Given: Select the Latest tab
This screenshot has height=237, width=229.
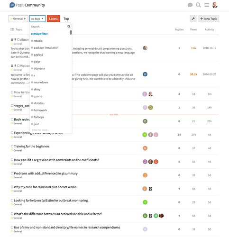Looking at the screenshot, I should tap(54, 18).
